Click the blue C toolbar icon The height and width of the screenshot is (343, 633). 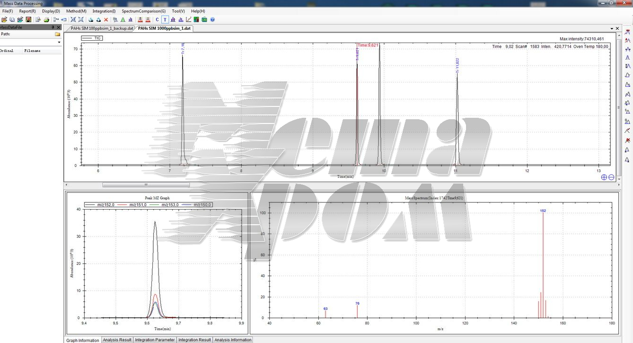tap(158, 20)
